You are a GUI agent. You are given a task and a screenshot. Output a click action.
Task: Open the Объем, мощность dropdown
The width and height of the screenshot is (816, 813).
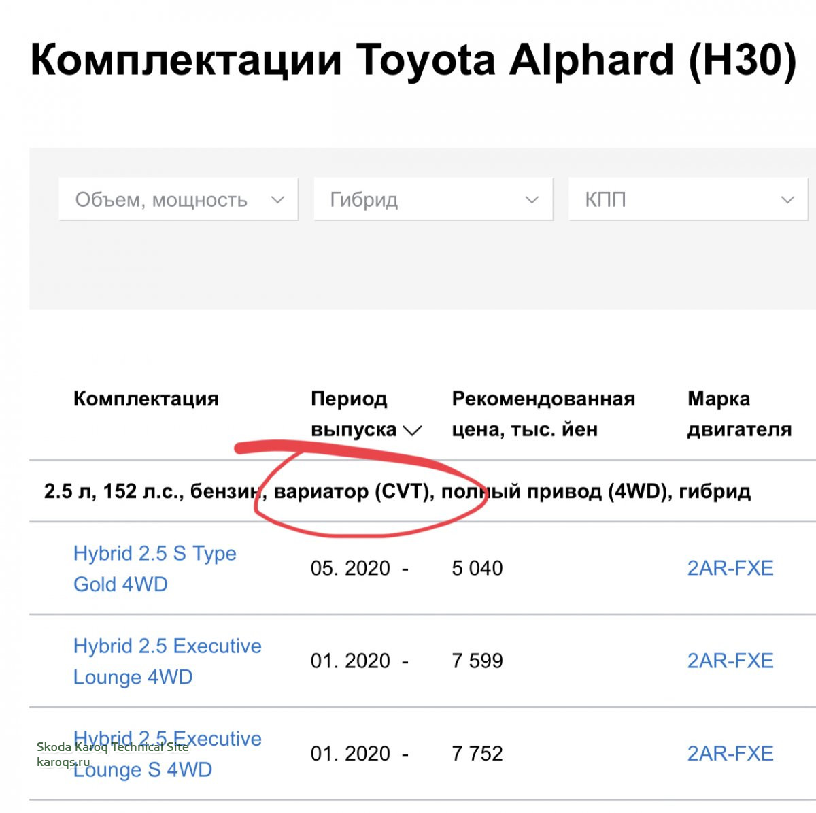pos(178,199)
